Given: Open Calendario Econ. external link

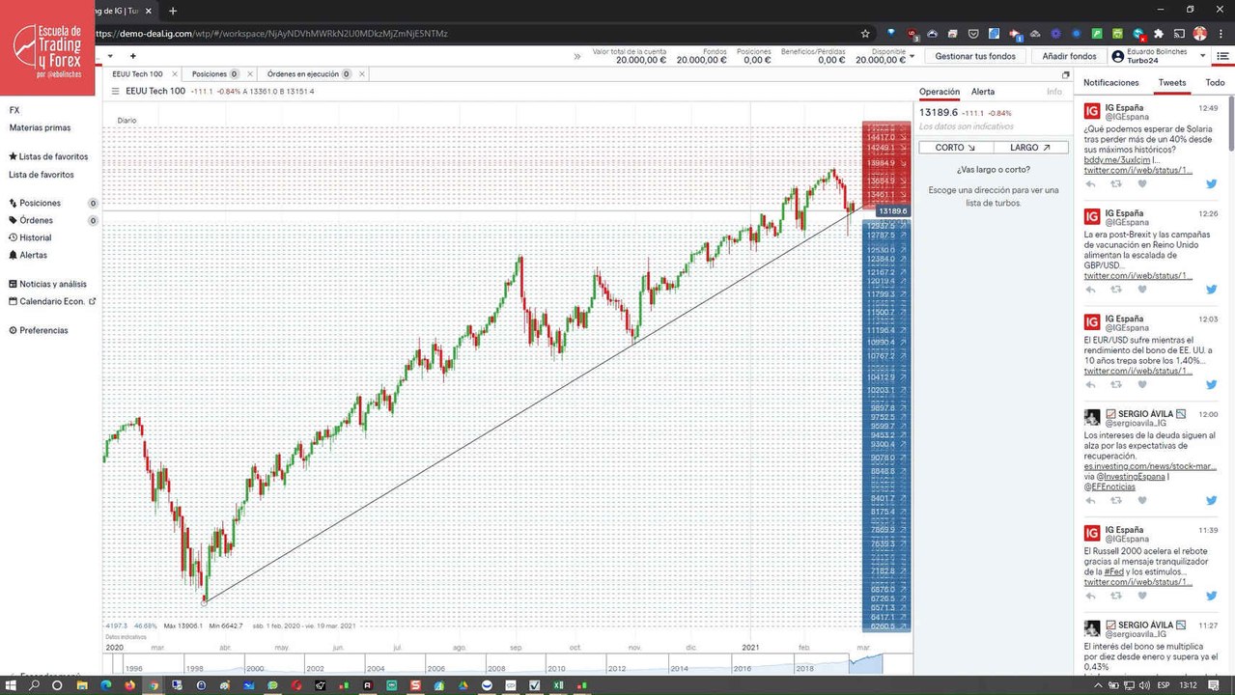Looking at the screenshot, I should point(52,301).
